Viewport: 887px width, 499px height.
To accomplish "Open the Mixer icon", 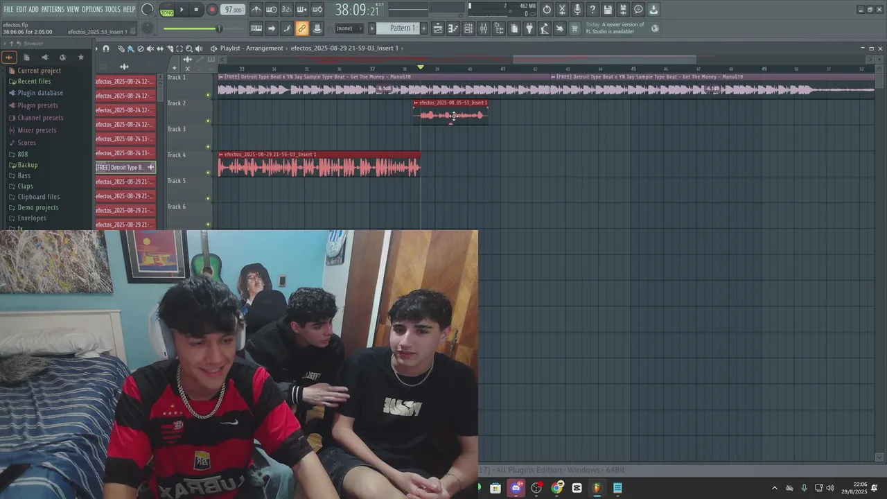I will 484,28.
